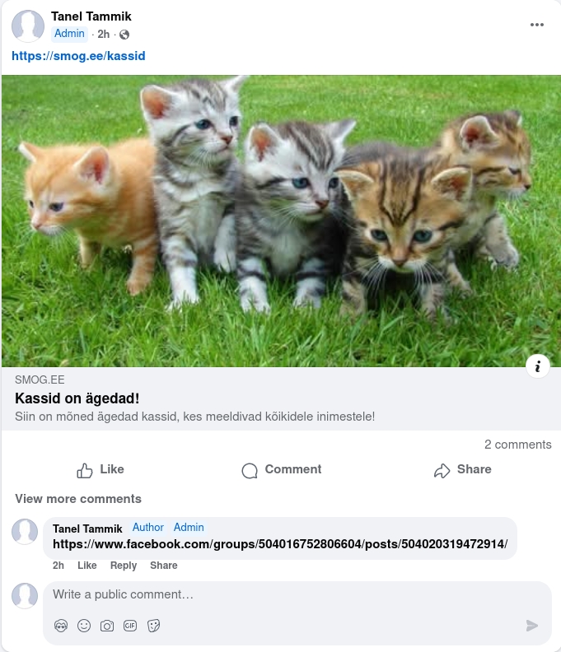Click the send comment arrow icon
Viewport: 561px width, 652px height.
click(532, 626)
